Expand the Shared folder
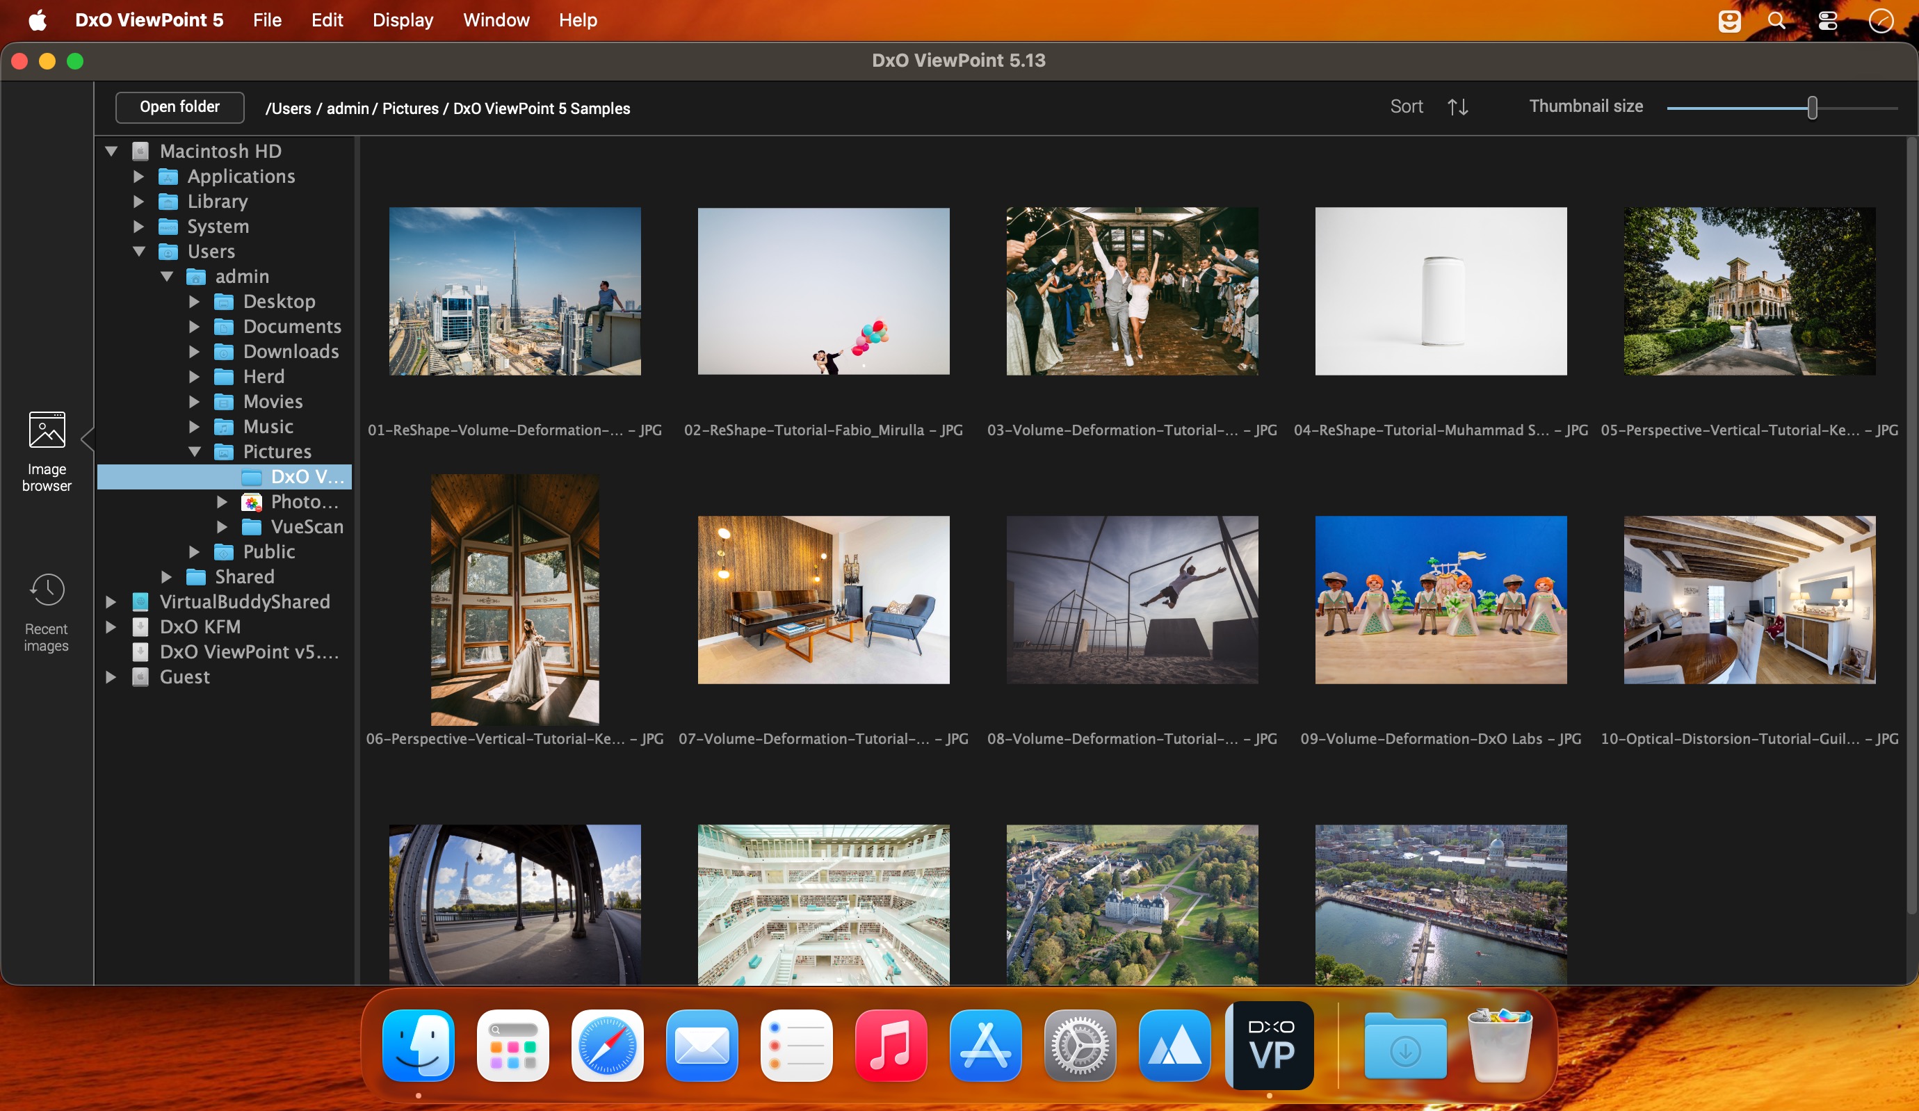The image size is (1919, 1111). coord(167,576)
